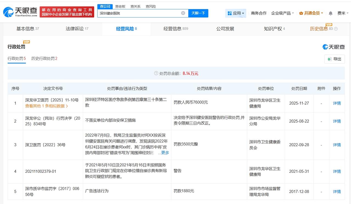
Task: Select the 历史行政处罚 2 tab
Action: click(x=44, y=59)
